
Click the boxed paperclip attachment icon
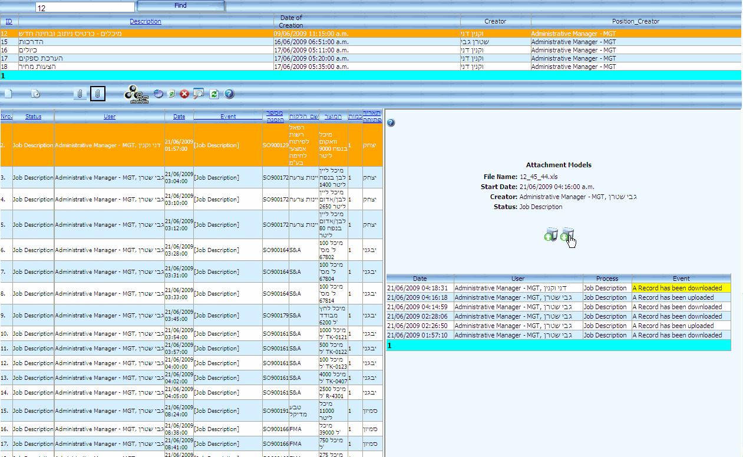pyautogui.click(x=98, y=94)
